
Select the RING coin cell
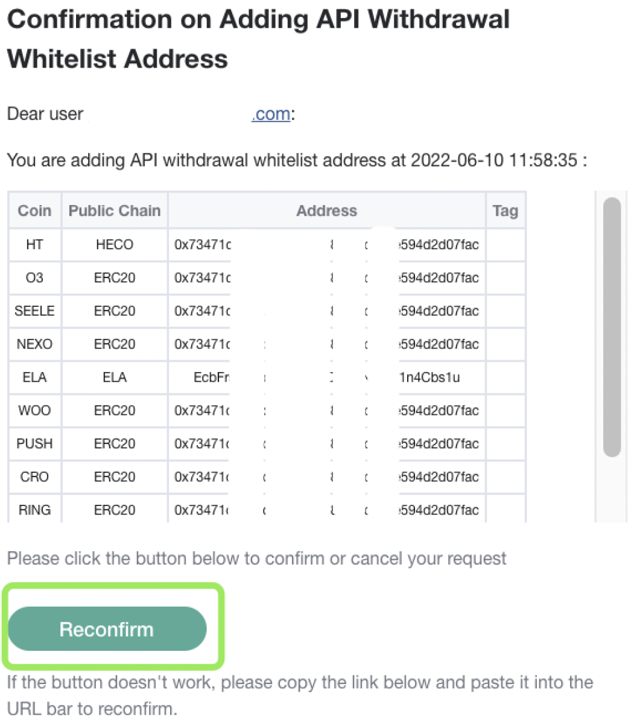coord(34,509)
